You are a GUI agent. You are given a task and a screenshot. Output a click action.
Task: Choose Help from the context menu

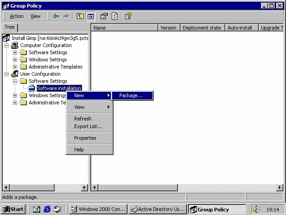pos(89,150)
